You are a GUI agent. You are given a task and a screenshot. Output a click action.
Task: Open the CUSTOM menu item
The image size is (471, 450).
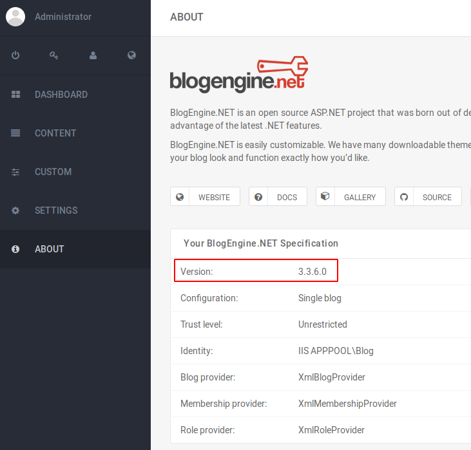75,172
